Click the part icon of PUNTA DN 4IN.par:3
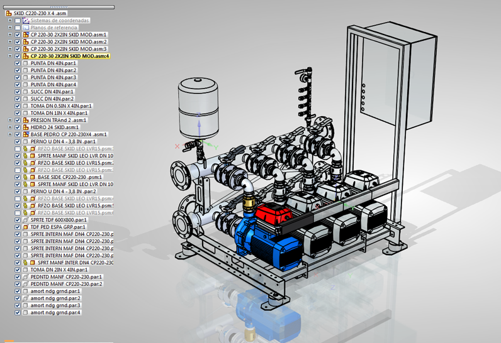501x343 pixels. (26, 77)
